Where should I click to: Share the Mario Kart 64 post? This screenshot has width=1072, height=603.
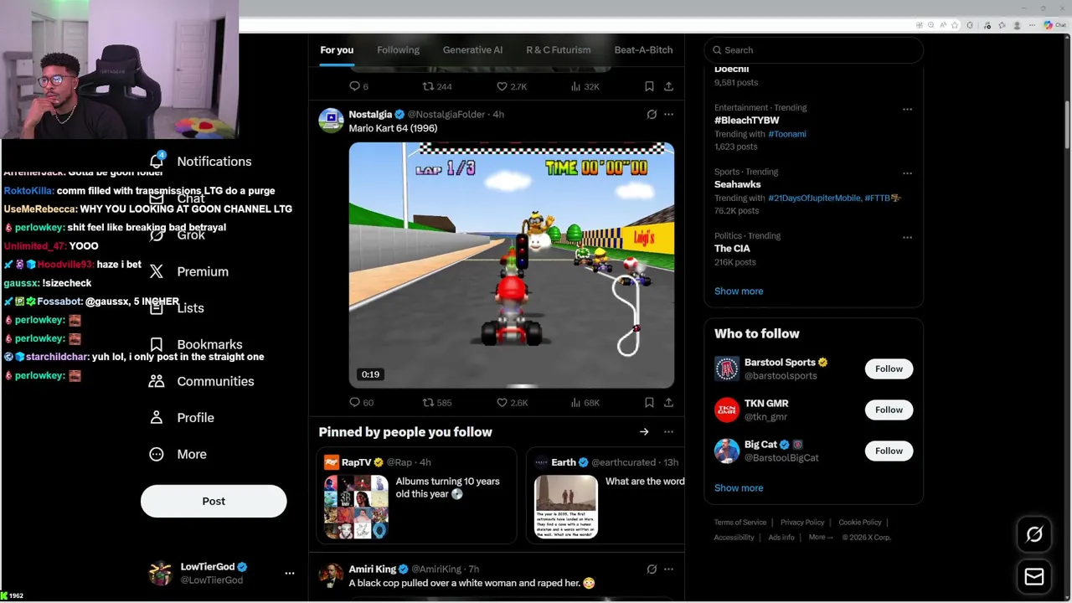pos(668,403)
